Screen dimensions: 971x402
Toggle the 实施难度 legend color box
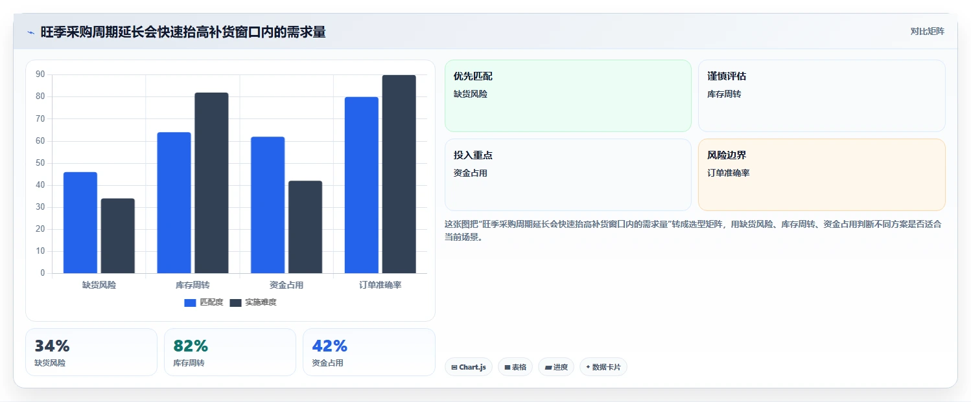tap(236, 303)
